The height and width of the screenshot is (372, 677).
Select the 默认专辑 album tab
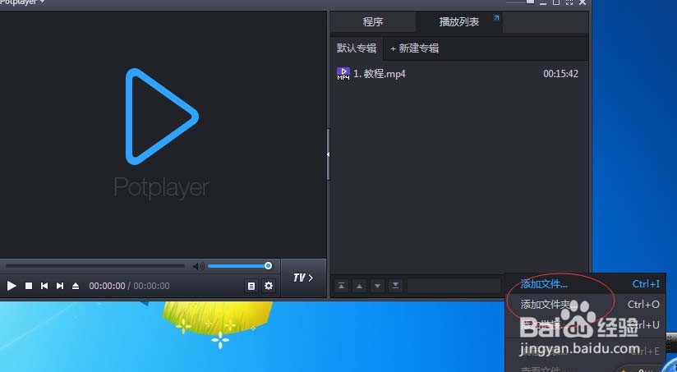pos(357,48)
